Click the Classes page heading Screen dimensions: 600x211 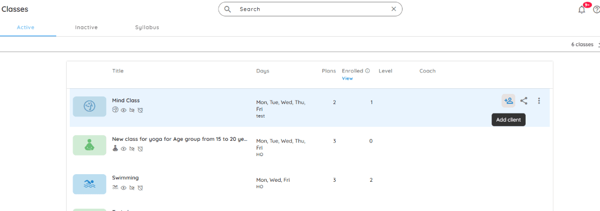15,9
